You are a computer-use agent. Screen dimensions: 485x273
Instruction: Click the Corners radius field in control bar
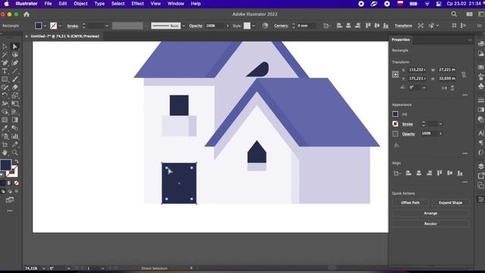(306, 26)
